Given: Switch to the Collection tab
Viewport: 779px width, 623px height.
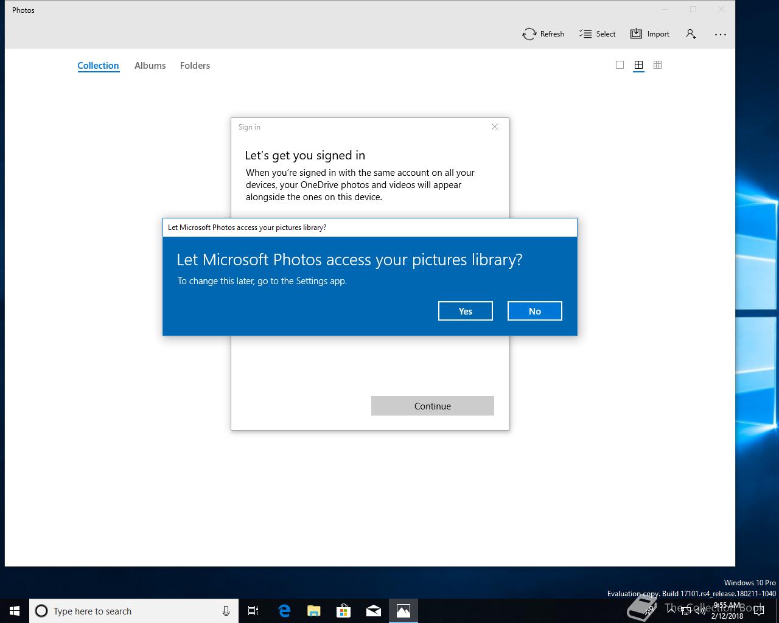Looking at the screenshot, I should 98,66.
